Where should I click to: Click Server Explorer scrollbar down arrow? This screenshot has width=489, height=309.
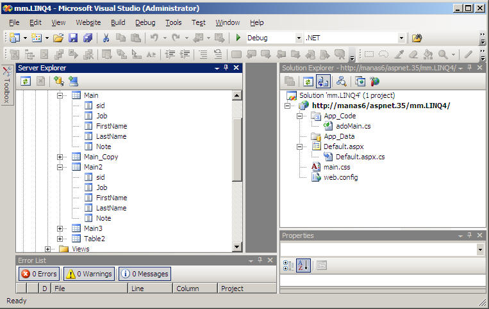236,247
